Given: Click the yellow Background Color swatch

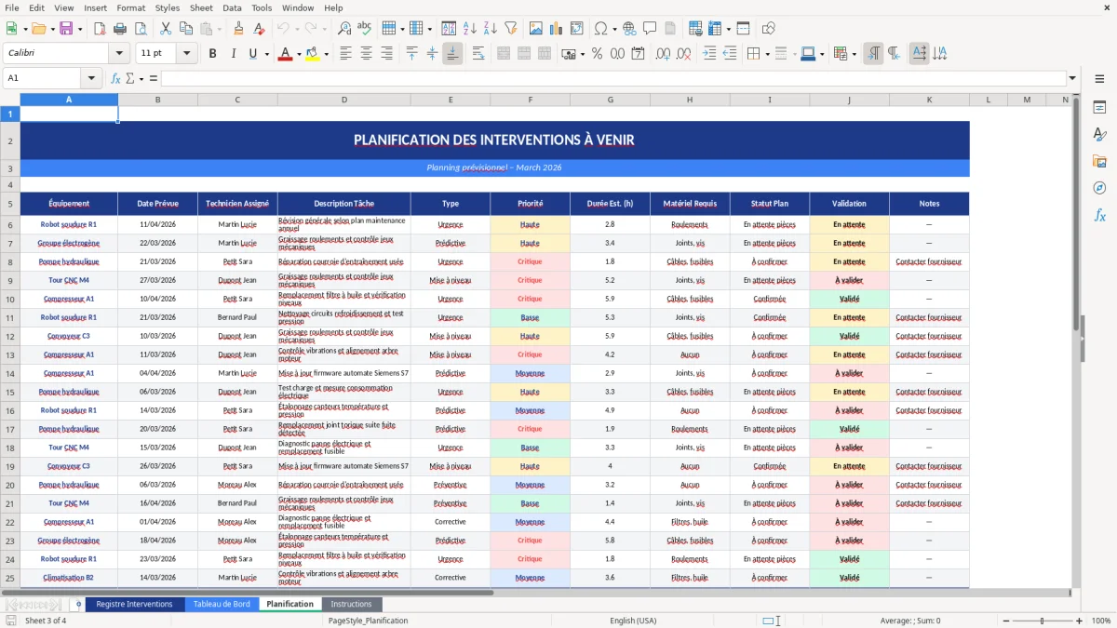Looking at the screenshot, I should tap(313, 54).
